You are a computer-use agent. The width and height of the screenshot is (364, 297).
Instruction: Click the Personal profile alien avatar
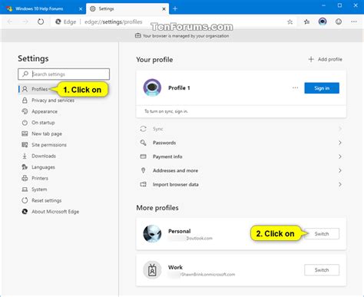152,233
